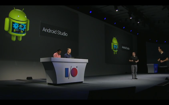Click the standing man in black t-shirt and gray pants
169x105 pixels.
click(x=134, y=66)
